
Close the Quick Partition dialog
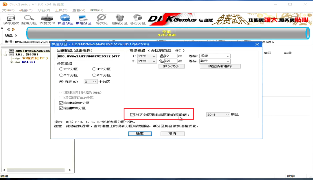pos(257,44)
